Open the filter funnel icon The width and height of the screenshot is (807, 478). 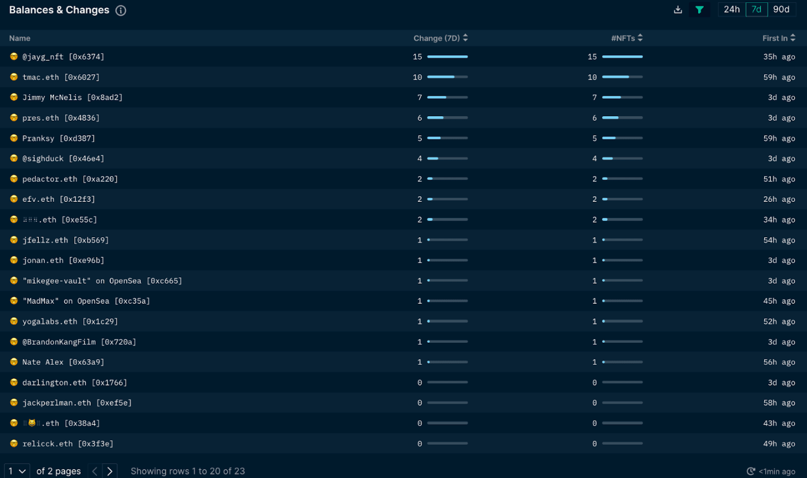[699, 10]
